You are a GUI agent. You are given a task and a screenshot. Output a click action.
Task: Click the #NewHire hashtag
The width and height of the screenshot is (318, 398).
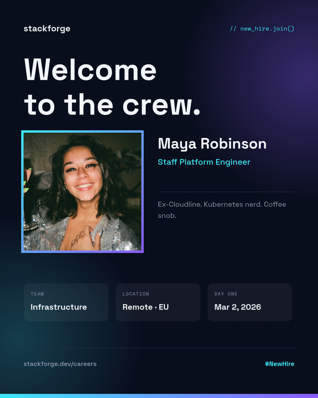(280, 364)
